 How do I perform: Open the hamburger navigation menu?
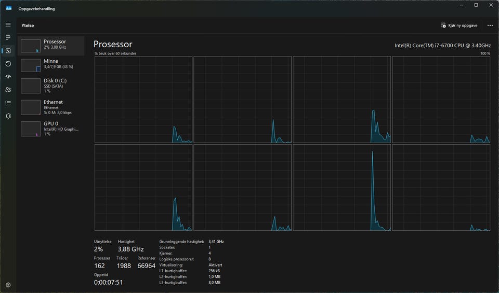pos(8,25)
